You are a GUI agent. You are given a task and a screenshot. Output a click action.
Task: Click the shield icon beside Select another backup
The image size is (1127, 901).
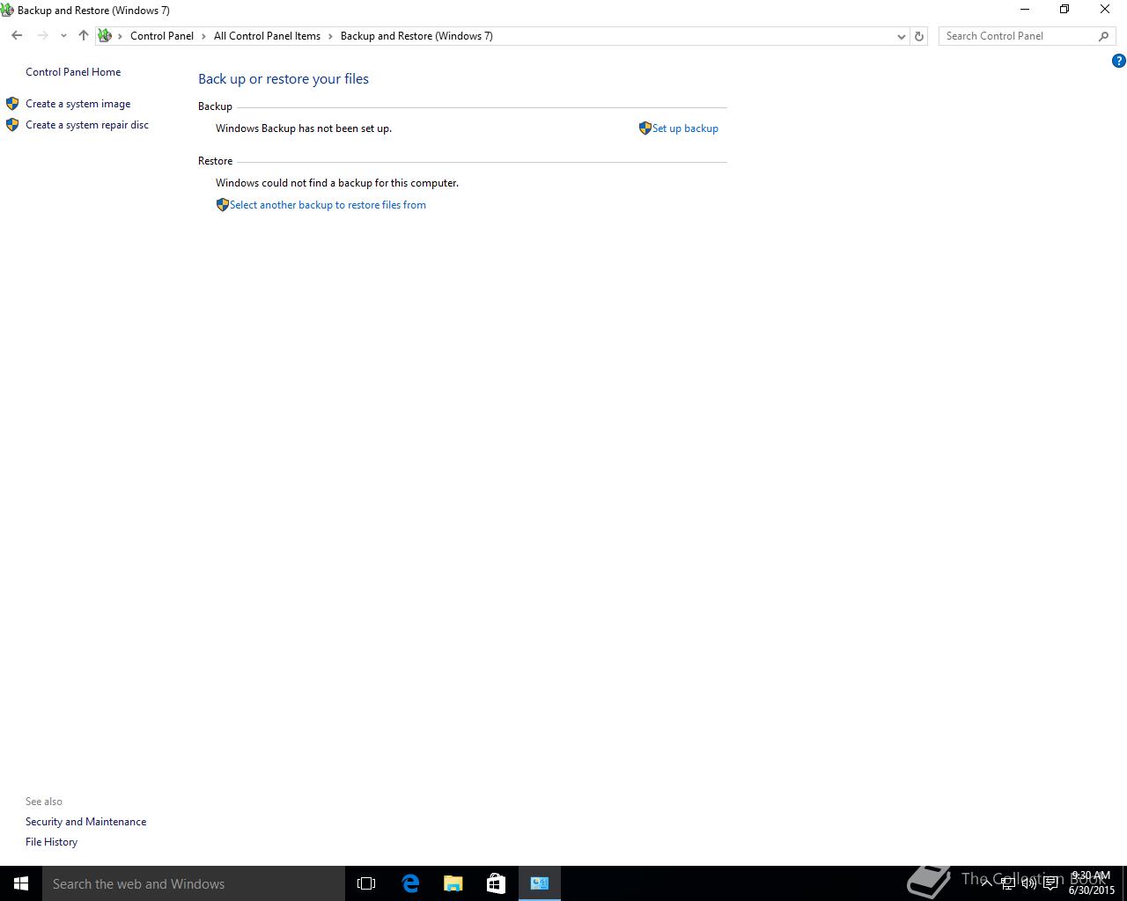click(x=222, y=205)
